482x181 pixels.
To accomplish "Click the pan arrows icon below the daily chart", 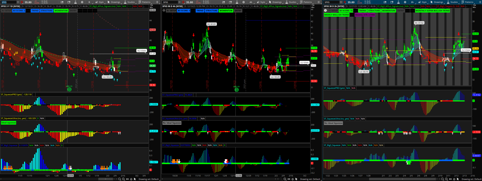I will pos(127,179).
